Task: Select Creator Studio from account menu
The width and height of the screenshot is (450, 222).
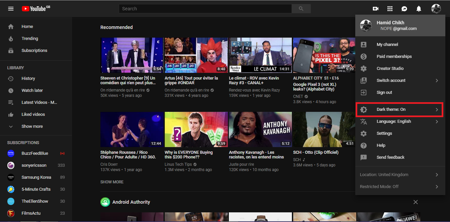Action: tap(390, 69)
